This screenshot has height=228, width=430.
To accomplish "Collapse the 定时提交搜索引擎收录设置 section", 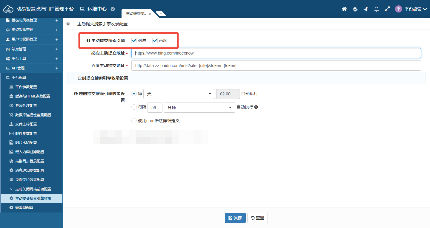I will (73, 78).
